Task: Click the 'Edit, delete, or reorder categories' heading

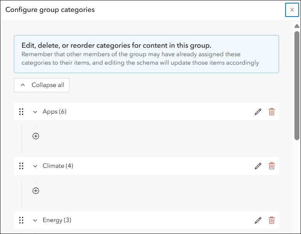Action: click(x=116, y=45)
